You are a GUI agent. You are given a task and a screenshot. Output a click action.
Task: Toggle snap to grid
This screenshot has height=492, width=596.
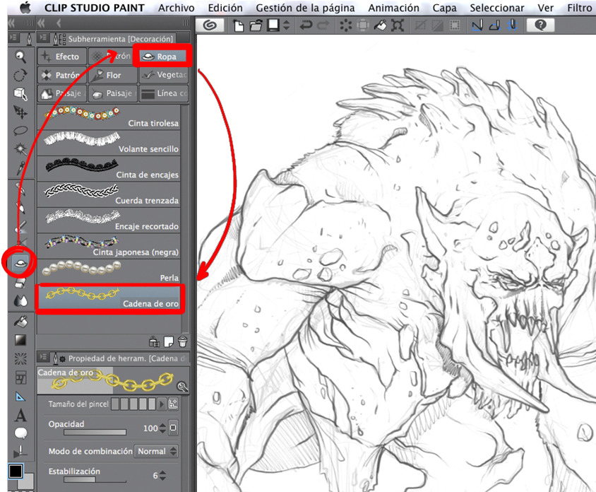[x=513, y=25]
